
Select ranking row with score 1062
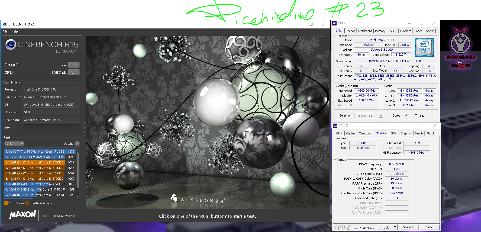coord(40,179)
